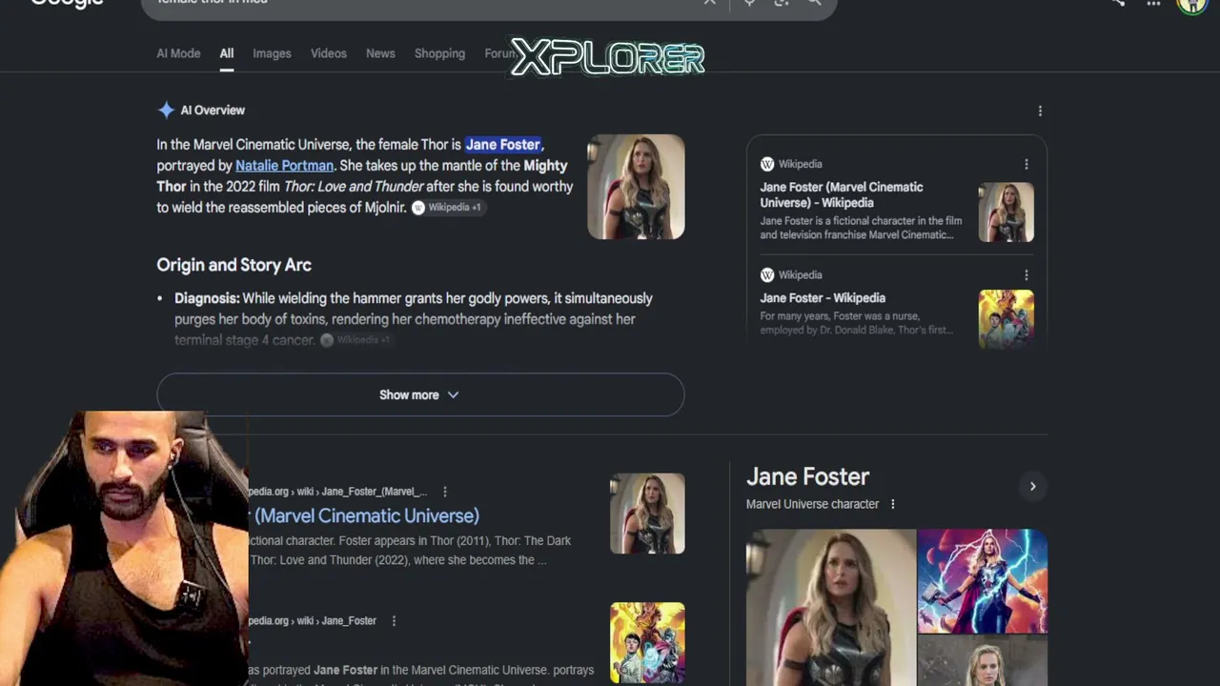Image resolution: width=1220 pixels, height=686 pixels.
Task: Open options for Jane Foster (Marvel Cinematic Universe) source card
Action: (1026, 164)
